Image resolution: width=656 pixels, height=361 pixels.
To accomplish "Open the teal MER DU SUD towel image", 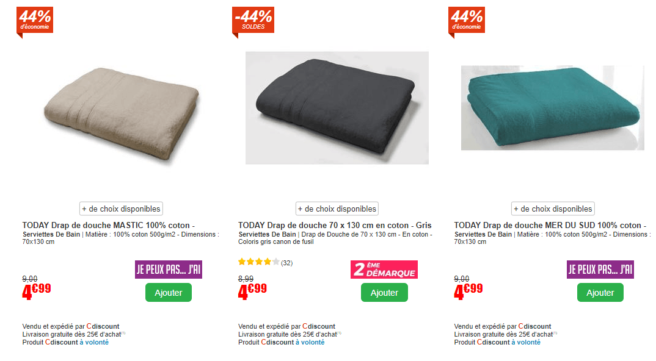I will click(x=552, y=107).
